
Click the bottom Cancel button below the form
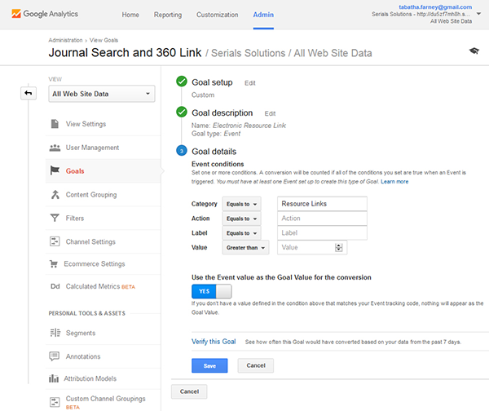coord(189,391)
